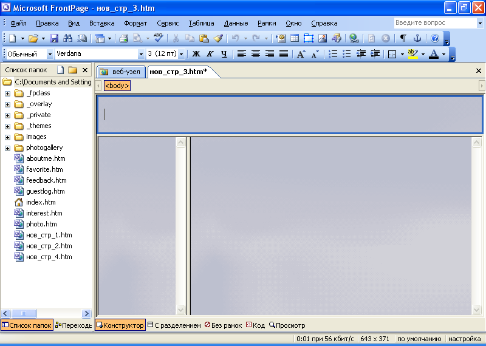Viewport: 486px width, 346px height.
Task: Decrease the paragraph indent
Action: pyautogui.click(x=361, y=54)
